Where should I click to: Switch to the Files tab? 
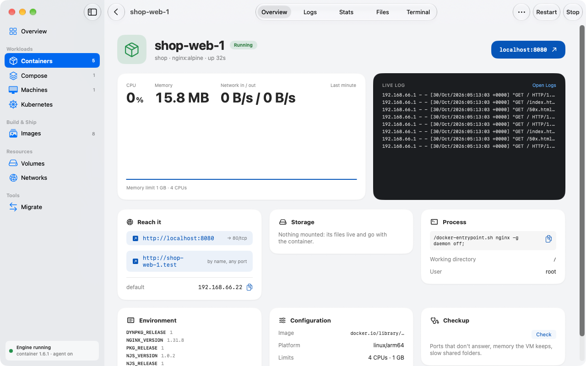click(x=382, y=12)
